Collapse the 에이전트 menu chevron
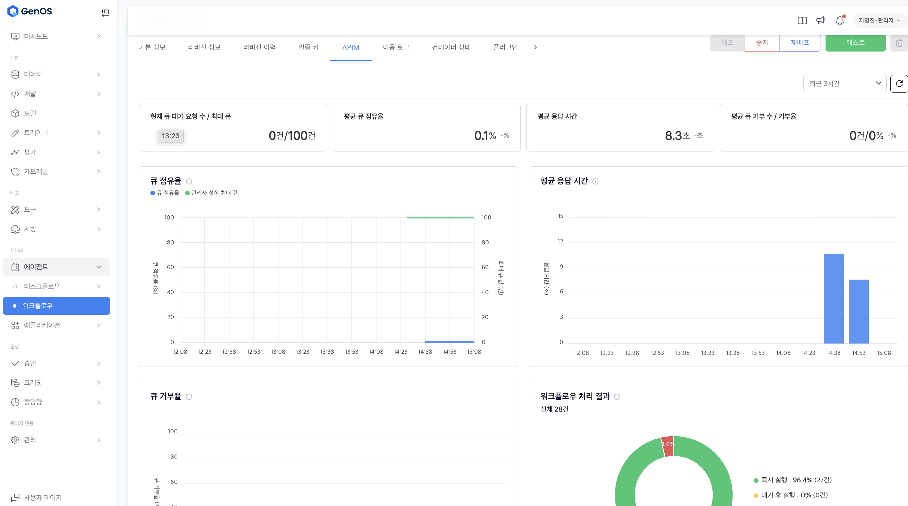The width and height of the screenshot is (908, 506). [x=99, y=267]
